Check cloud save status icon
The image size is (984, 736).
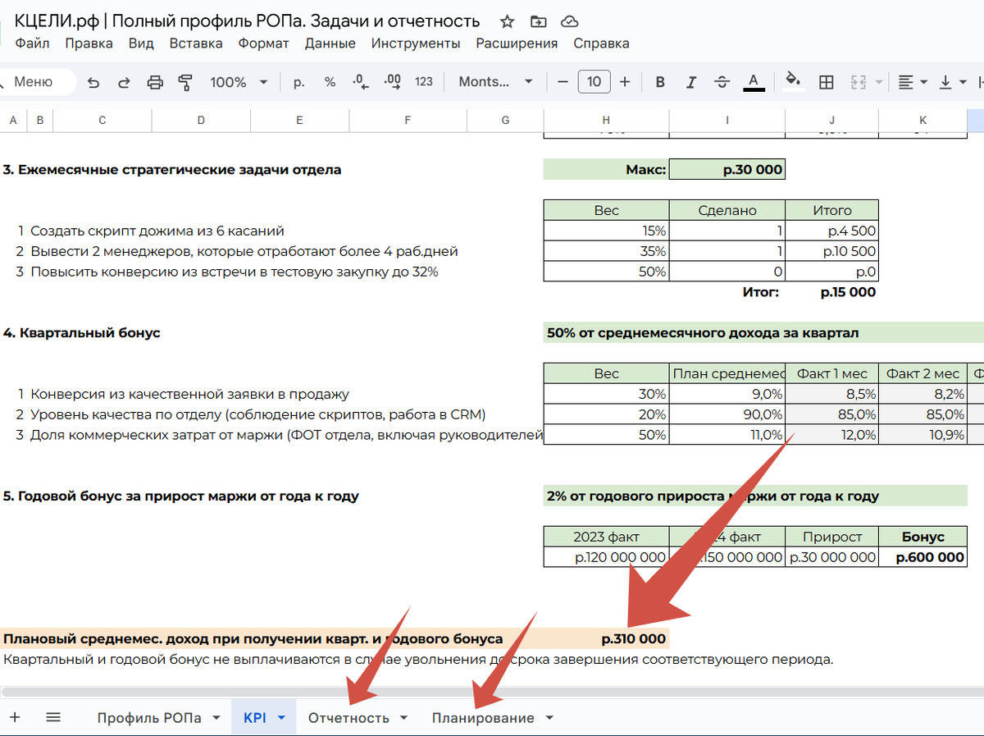click(x=569, y=21)
